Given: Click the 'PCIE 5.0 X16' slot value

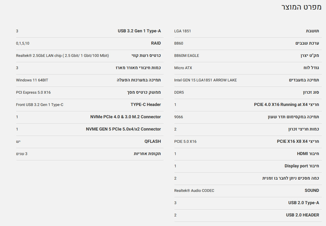Looking at the screenshot, I should pos(185,142).
